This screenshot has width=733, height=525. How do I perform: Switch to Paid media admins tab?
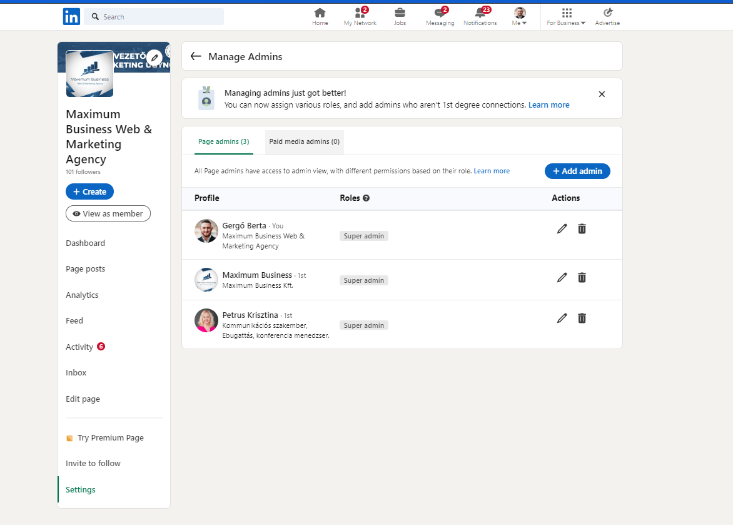[x=305, y=142]
